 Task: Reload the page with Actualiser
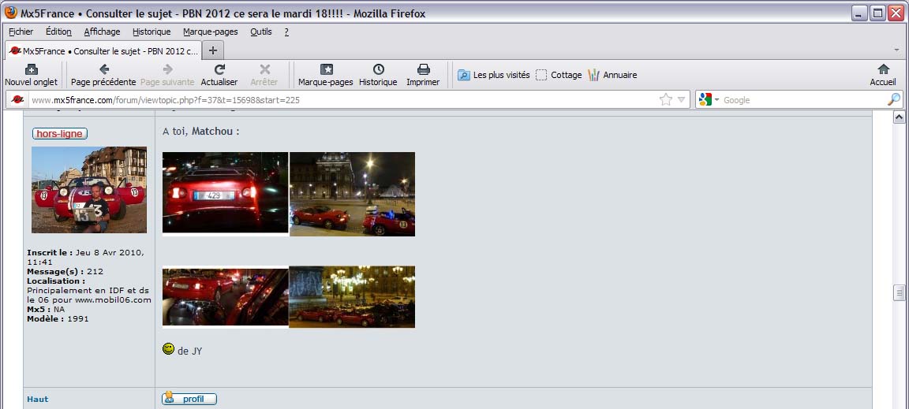point(219,76)
